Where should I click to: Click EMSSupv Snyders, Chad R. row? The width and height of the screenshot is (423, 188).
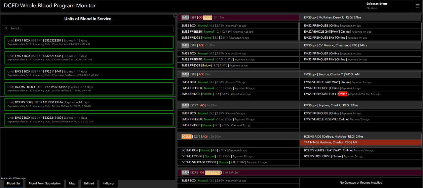coord(361,105)
